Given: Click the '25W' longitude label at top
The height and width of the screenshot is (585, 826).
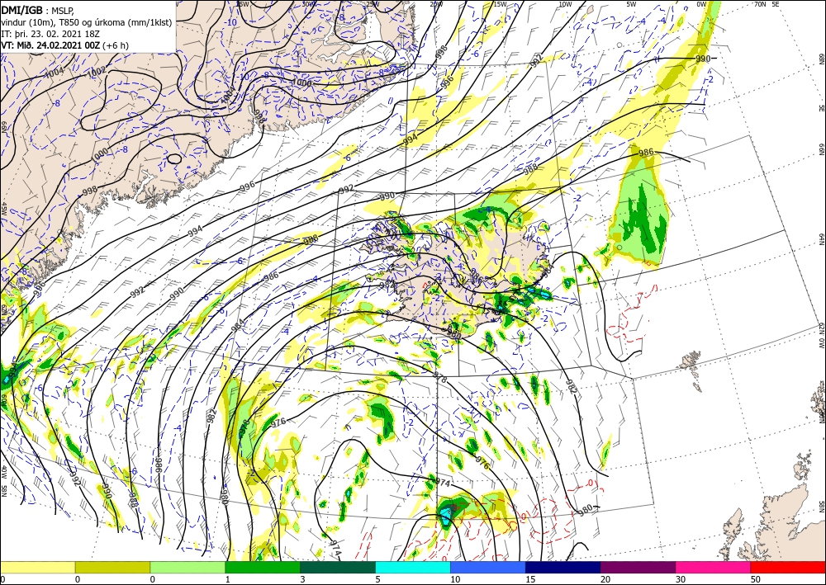Looking at the screenshot, I should pyautogui.click(x=372, y=4).
